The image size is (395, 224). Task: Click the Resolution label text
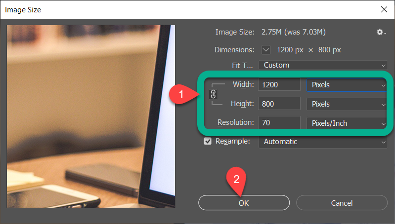click(x=236, y=123)
